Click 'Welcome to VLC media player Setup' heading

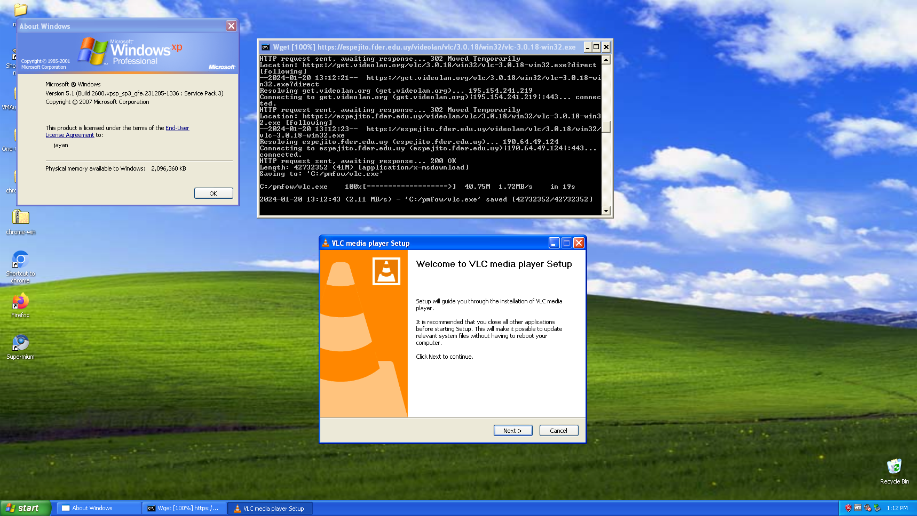[x=494, y=264]
